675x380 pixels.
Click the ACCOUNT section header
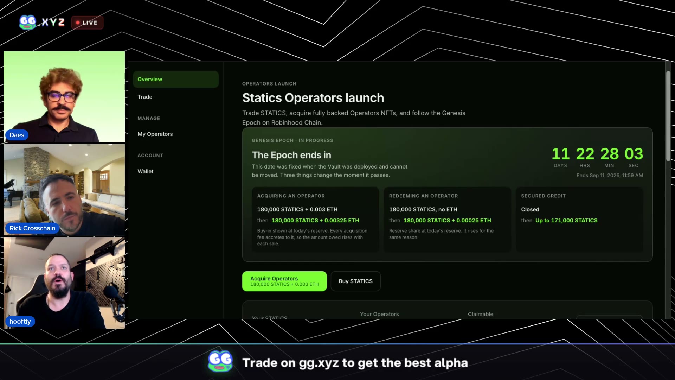tap(150, 156)
